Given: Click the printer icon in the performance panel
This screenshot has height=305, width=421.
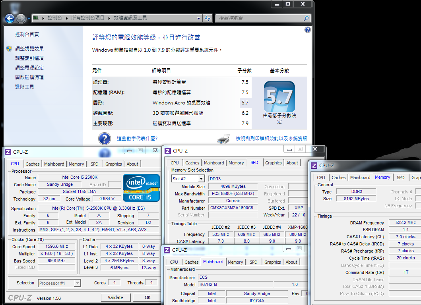Looking at the screenshot, I should tap(223, 139).
